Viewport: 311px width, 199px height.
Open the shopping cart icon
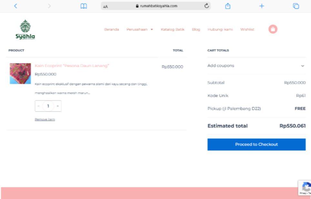click(273, 29)
